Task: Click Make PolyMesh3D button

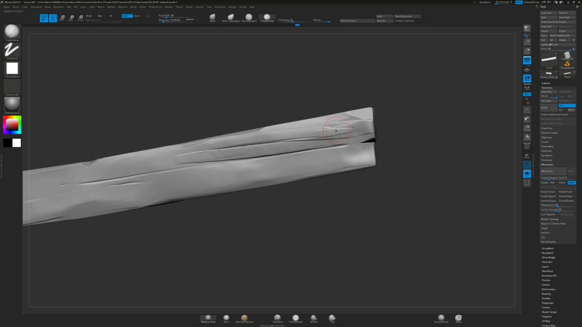Action: point(562,35)
